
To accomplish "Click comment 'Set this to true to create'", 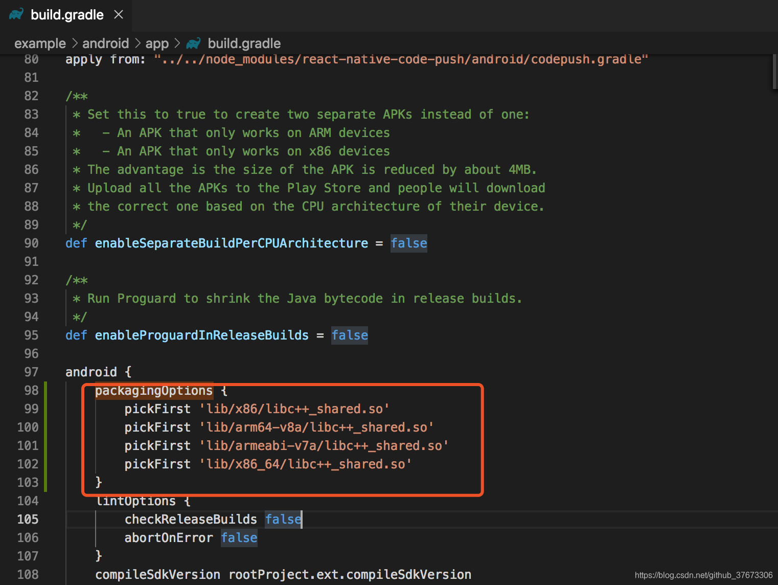I will 184,115.
